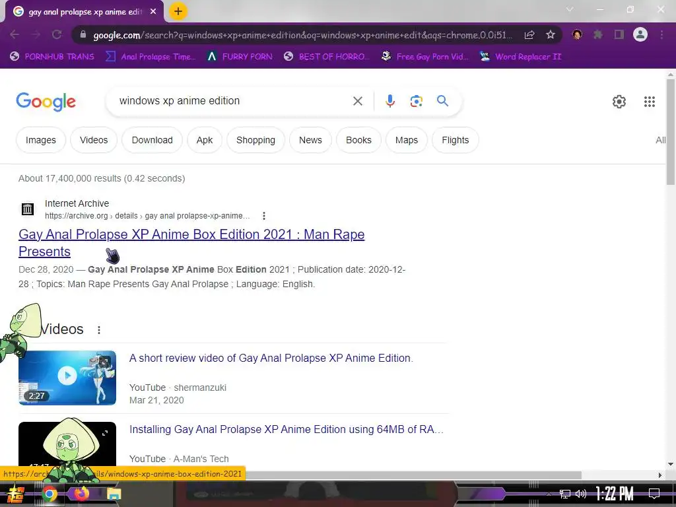Open Chrome from the taskbar
The width and height of the screenshot is (676, 507).
pyautogui.click(x=50, y=494)
